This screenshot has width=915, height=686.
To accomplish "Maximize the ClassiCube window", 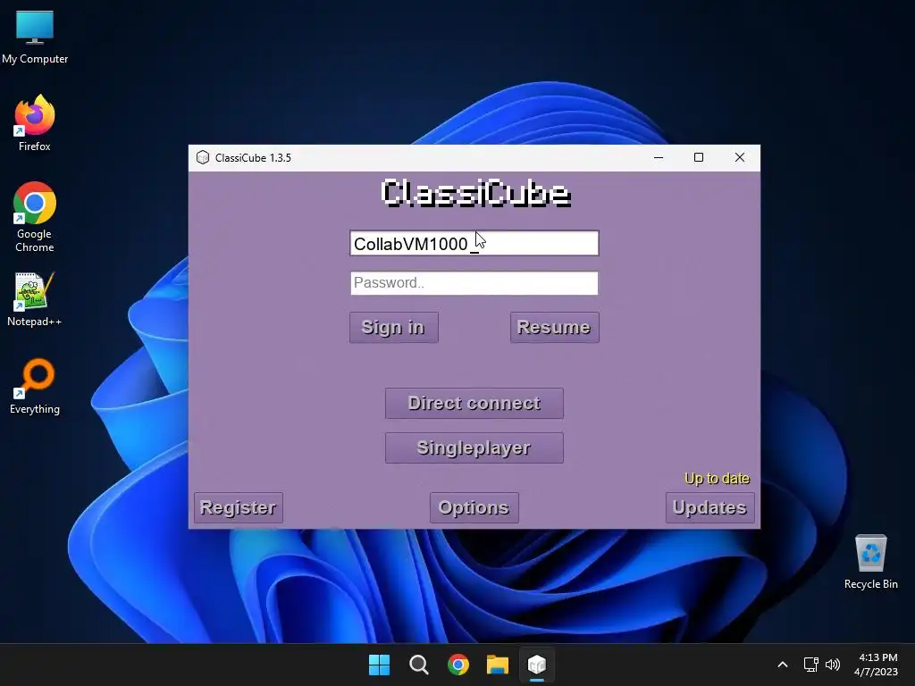I will [x=699, y=157].
